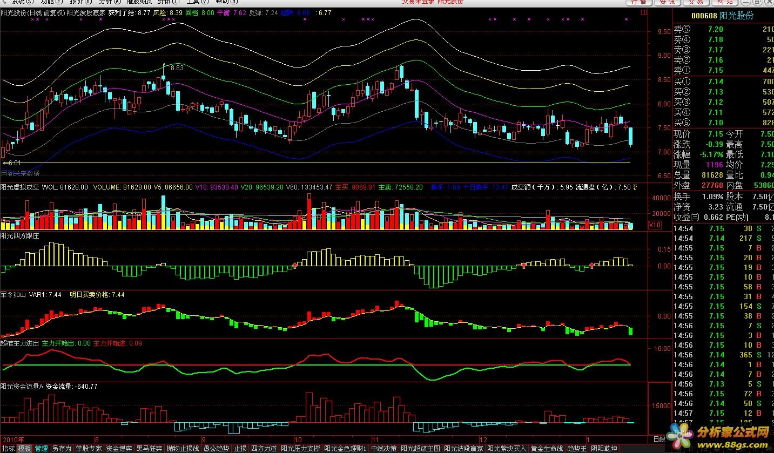Select the 买① 7.14 bid row
The width and height of the screenshot is (774, 453).
(723, 82)
